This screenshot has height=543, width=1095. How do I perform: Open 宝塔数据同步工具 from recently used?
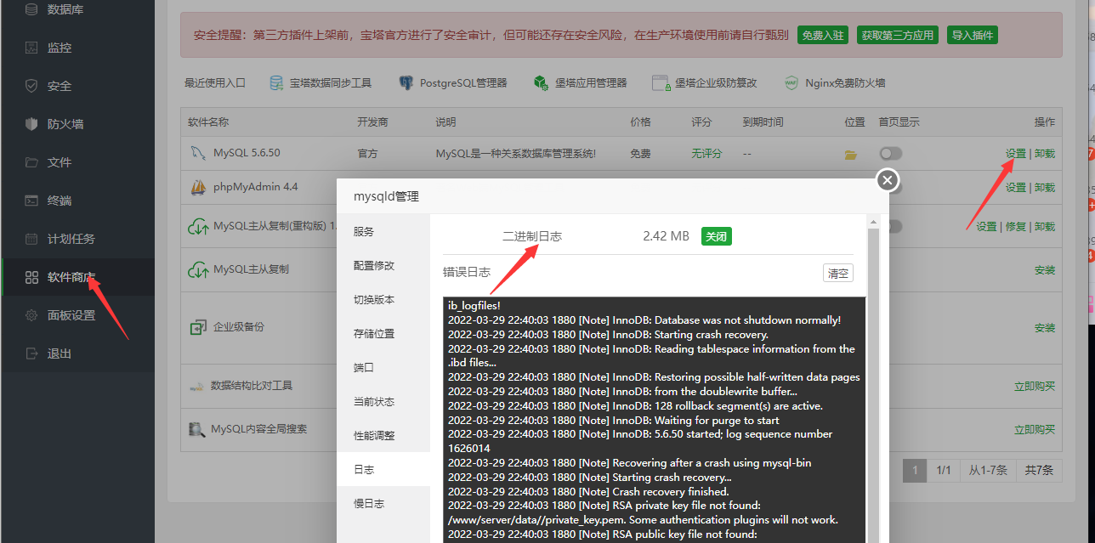point(321,82)
